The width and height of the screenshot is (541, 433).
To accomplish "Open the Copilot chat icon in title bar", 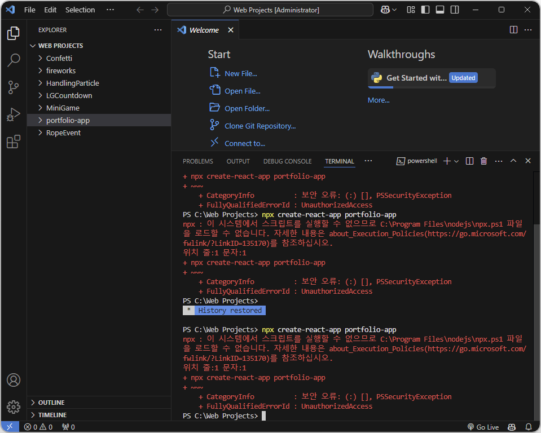I will click(x=385, y=10).
